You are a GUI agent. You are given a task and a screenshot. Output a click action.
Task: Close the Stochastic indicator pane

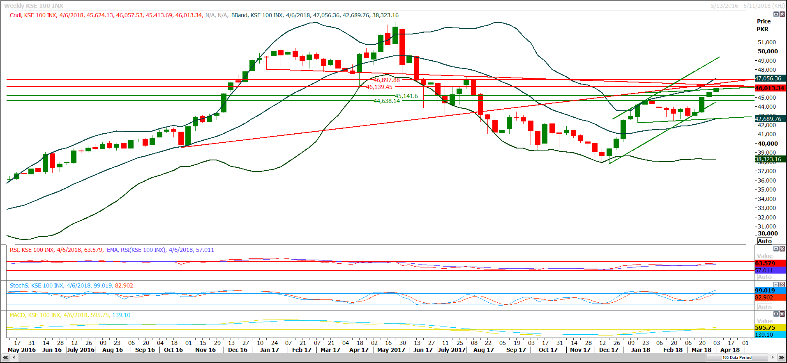[782, 284]
